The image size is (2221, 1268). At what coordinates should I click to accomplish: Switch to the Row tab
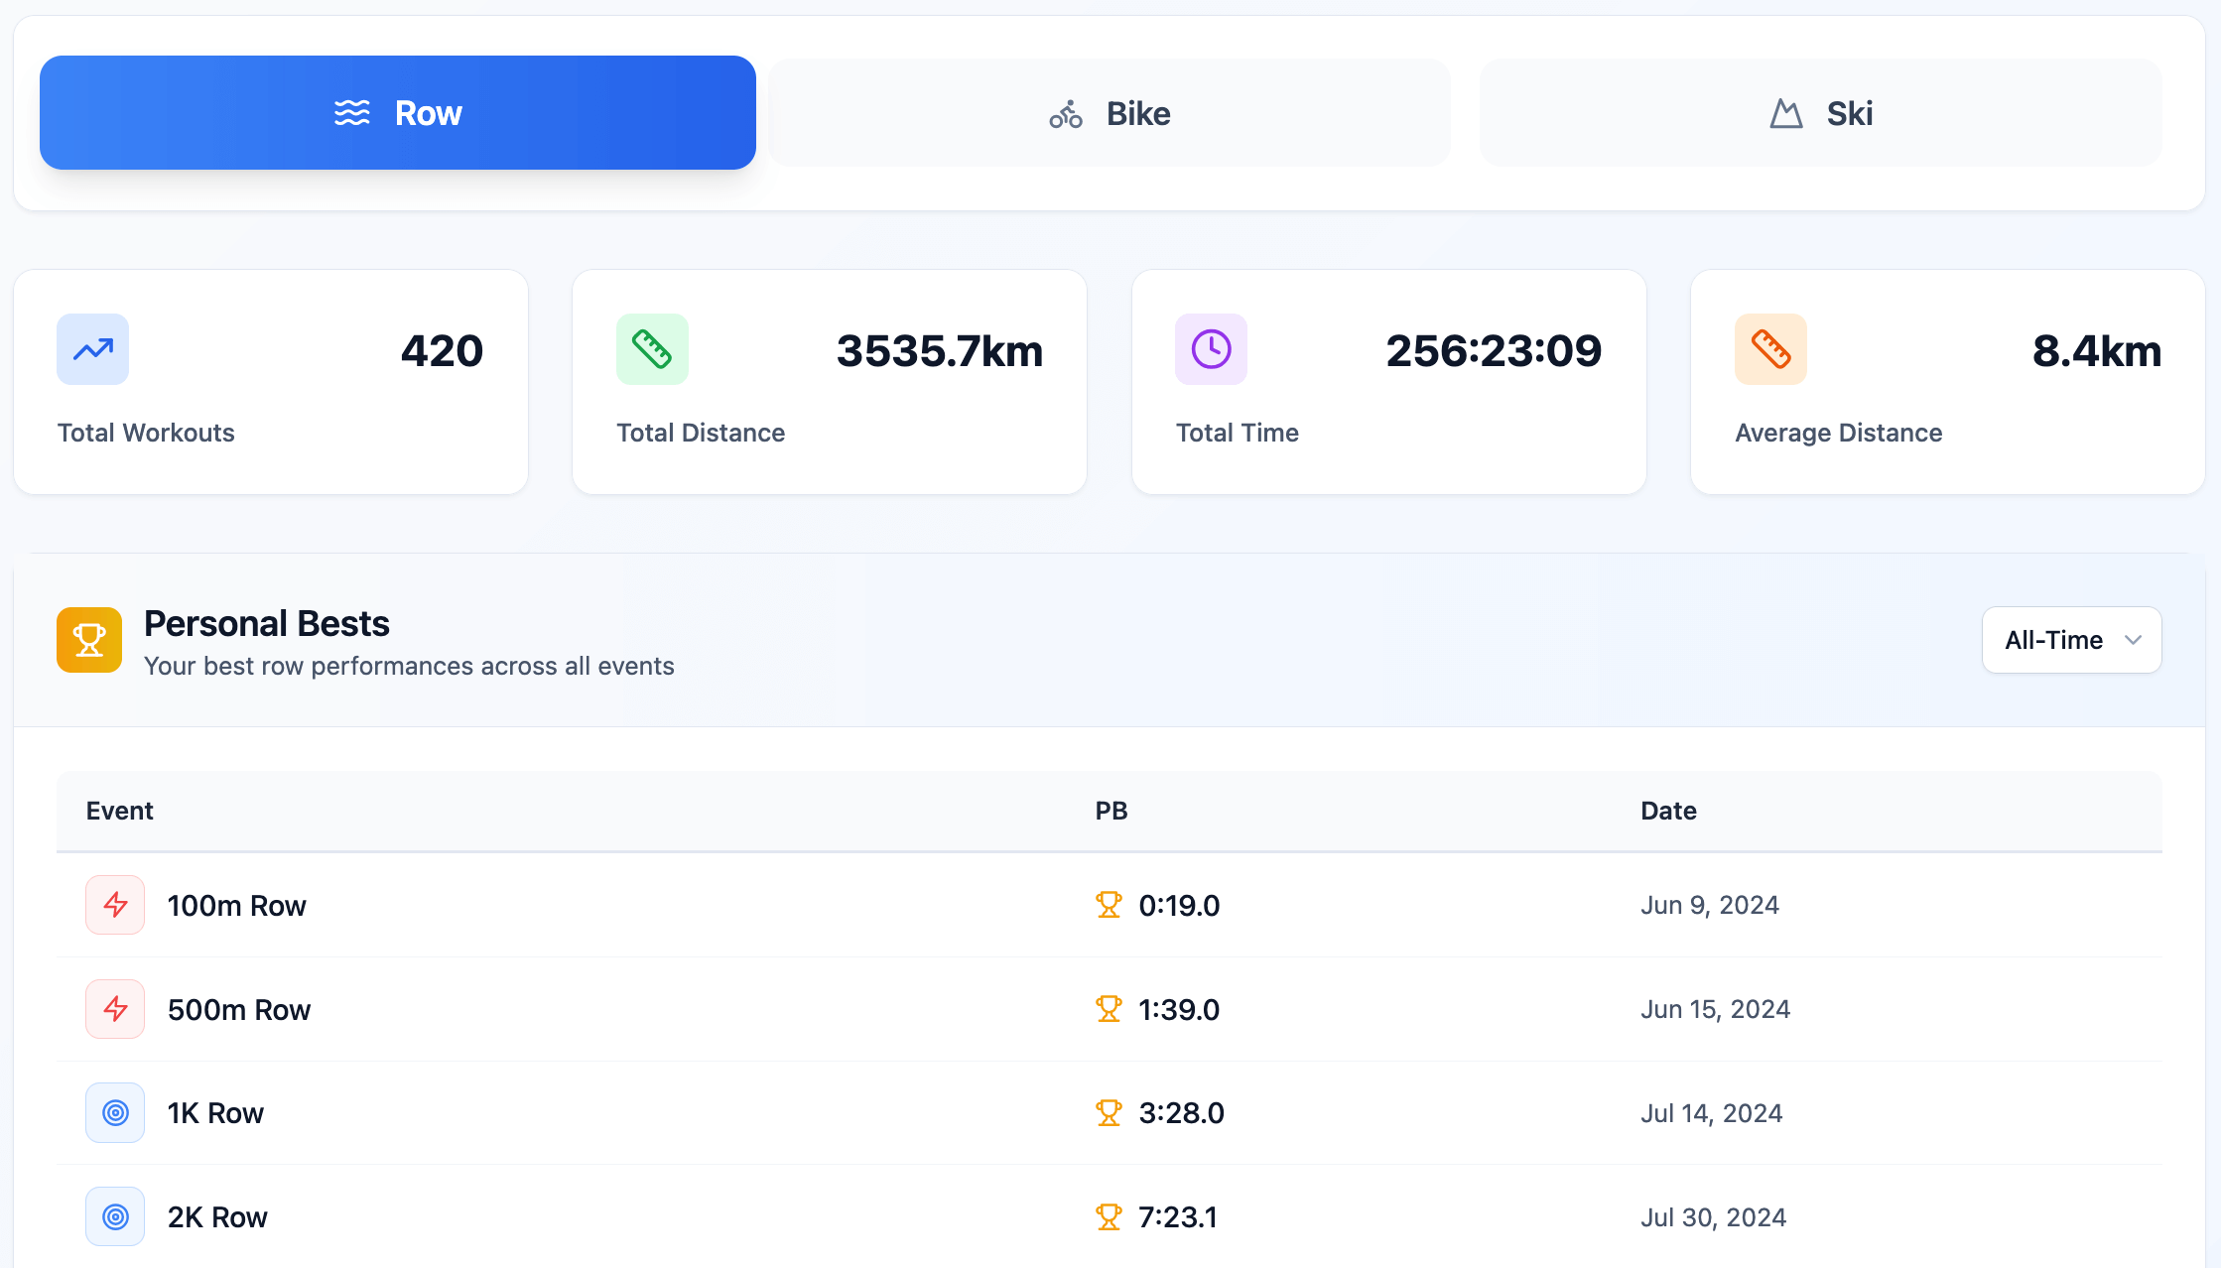pos(397,113)
